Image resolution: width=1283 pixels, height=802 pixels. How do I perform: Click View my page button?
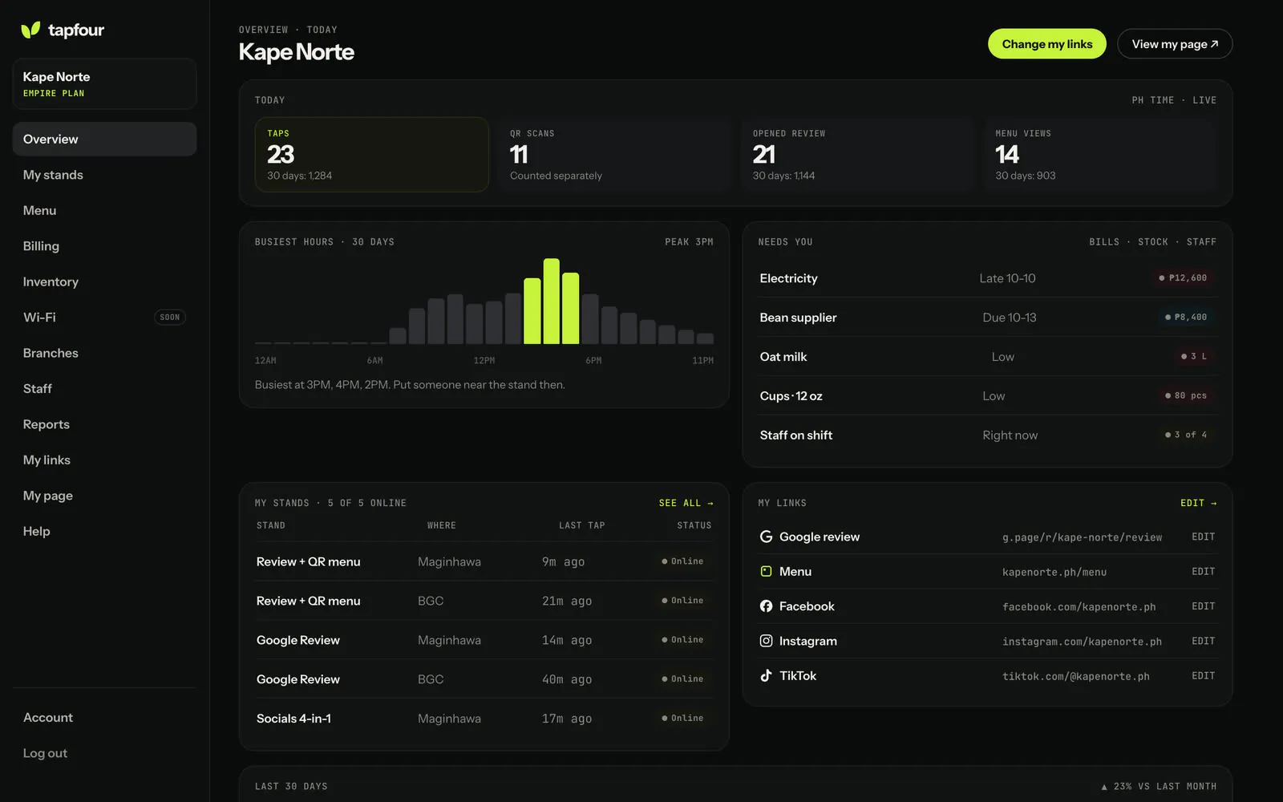1175,44
